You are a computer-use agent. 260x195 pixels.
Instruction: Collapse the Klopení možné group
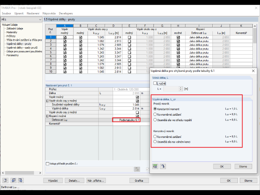coord(47,116)
